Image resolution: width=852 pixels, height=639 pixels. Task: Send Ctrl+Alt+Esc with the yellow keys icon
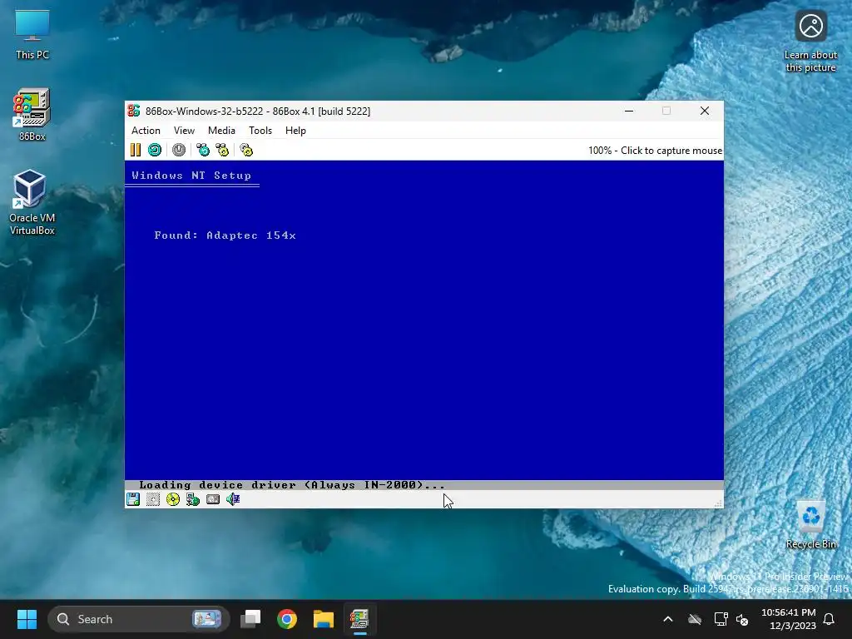tap(222, 150)
